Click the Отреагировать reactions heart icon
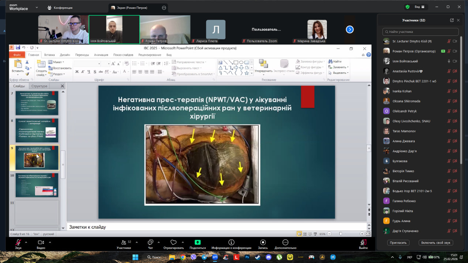This screenshot has width=468, height=263. click(x=173, y=243)
